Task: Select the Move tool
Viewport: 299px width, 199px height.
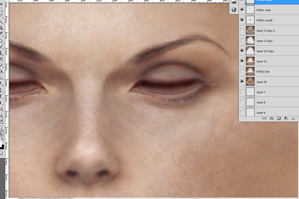Action: (1, 4)
